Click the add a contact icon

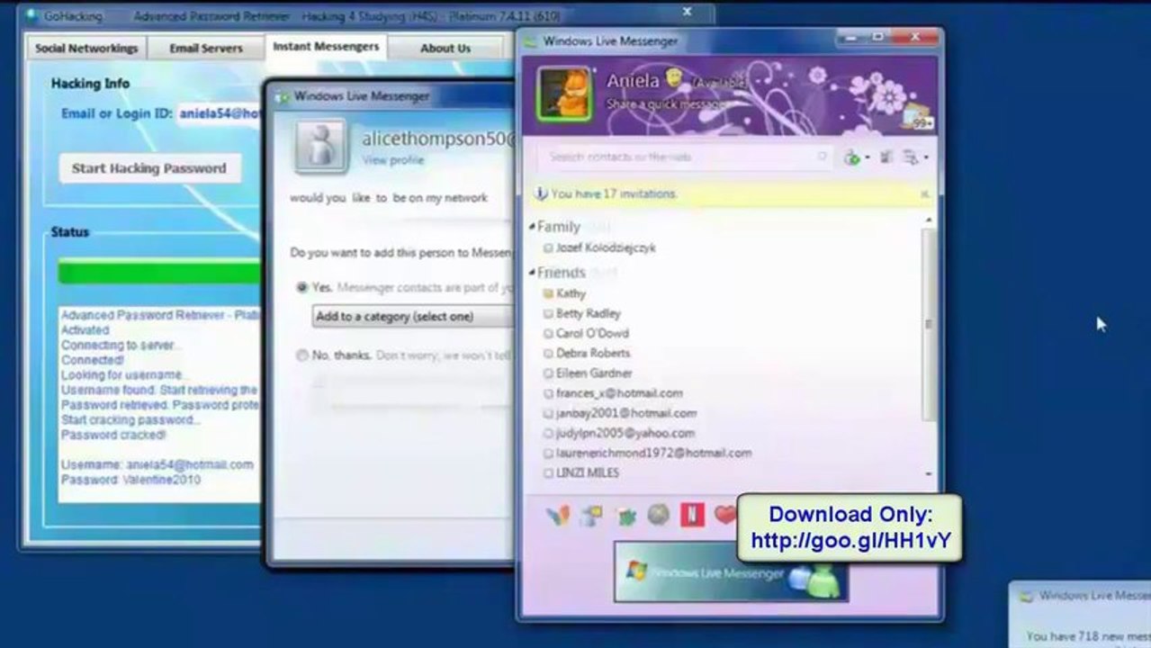point(851,157)
